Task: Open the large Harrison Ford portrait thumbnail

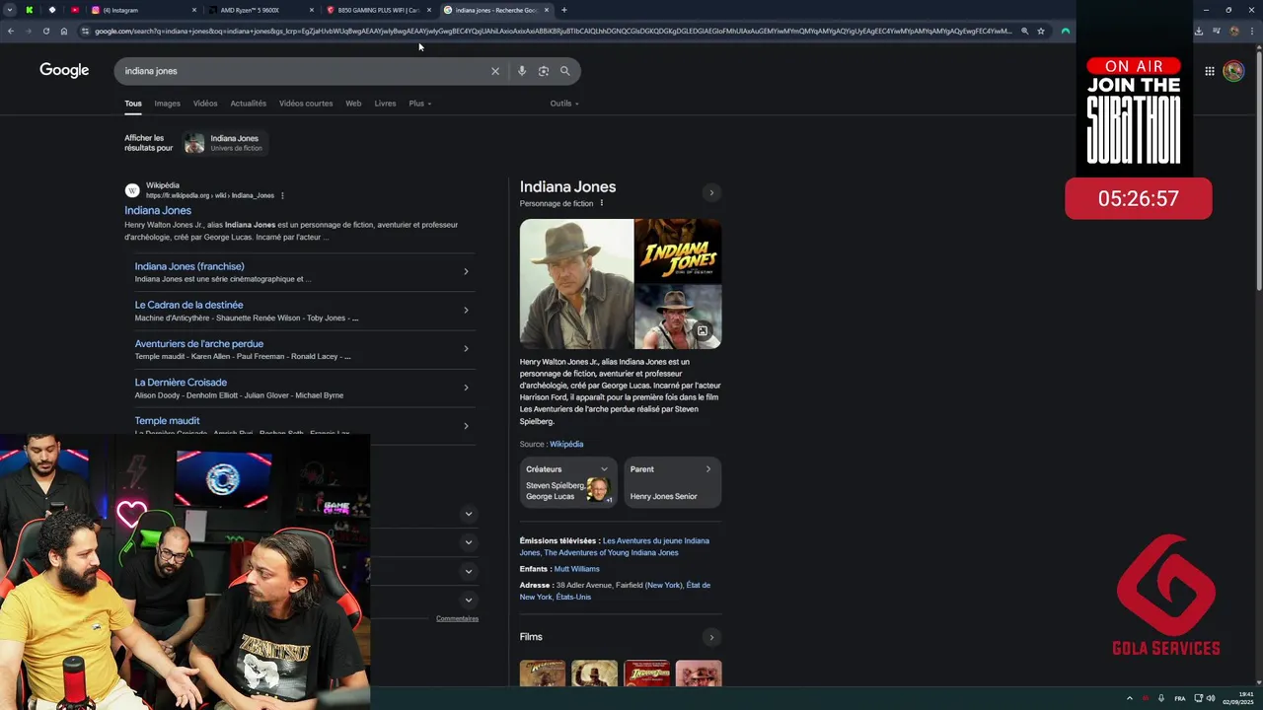Action: [x=576, y=284]
